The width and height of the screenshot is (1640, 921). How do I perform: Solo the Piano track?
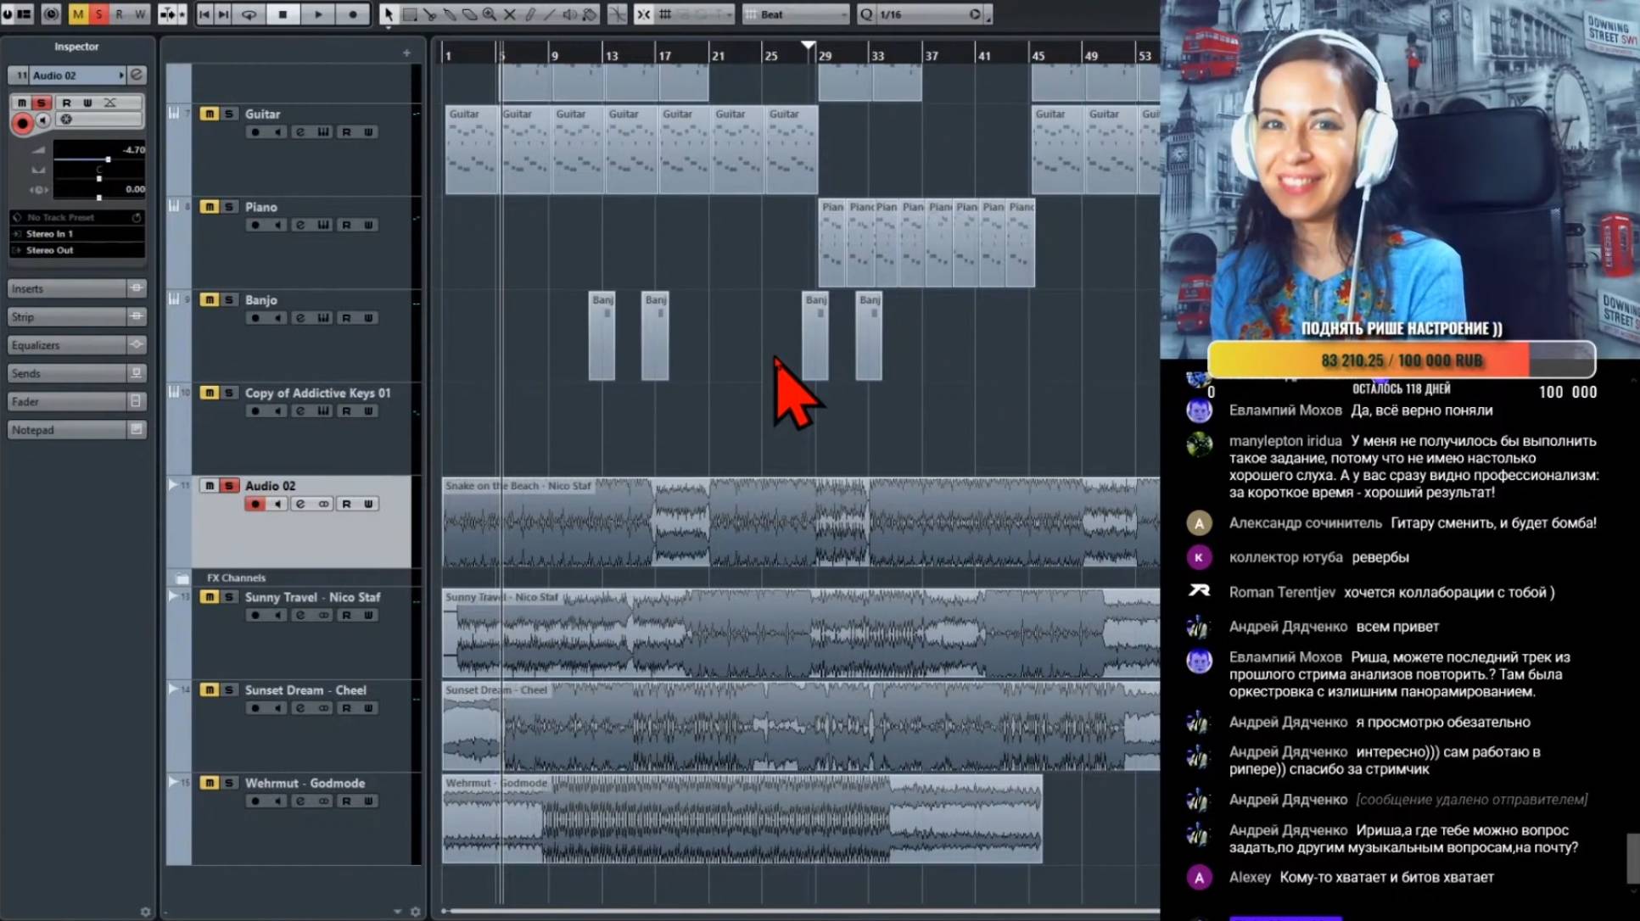[229, 207]
